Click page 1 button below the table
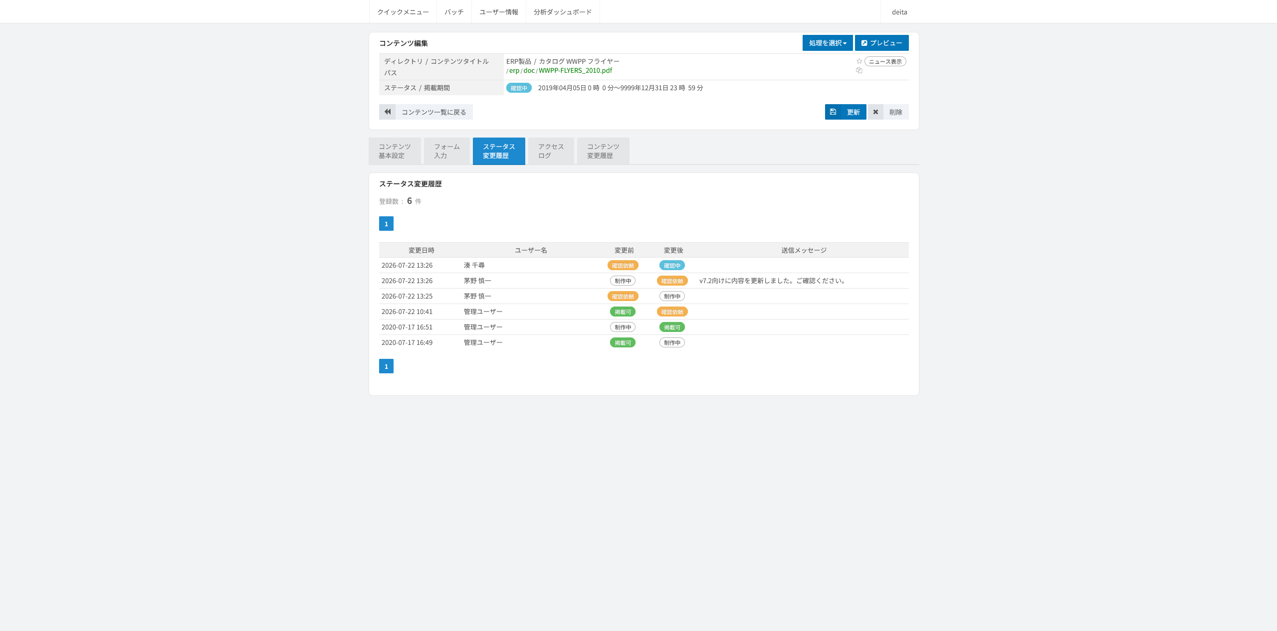Image resolution: width=1277 pixels, height=631 pixels. [386, 366]
